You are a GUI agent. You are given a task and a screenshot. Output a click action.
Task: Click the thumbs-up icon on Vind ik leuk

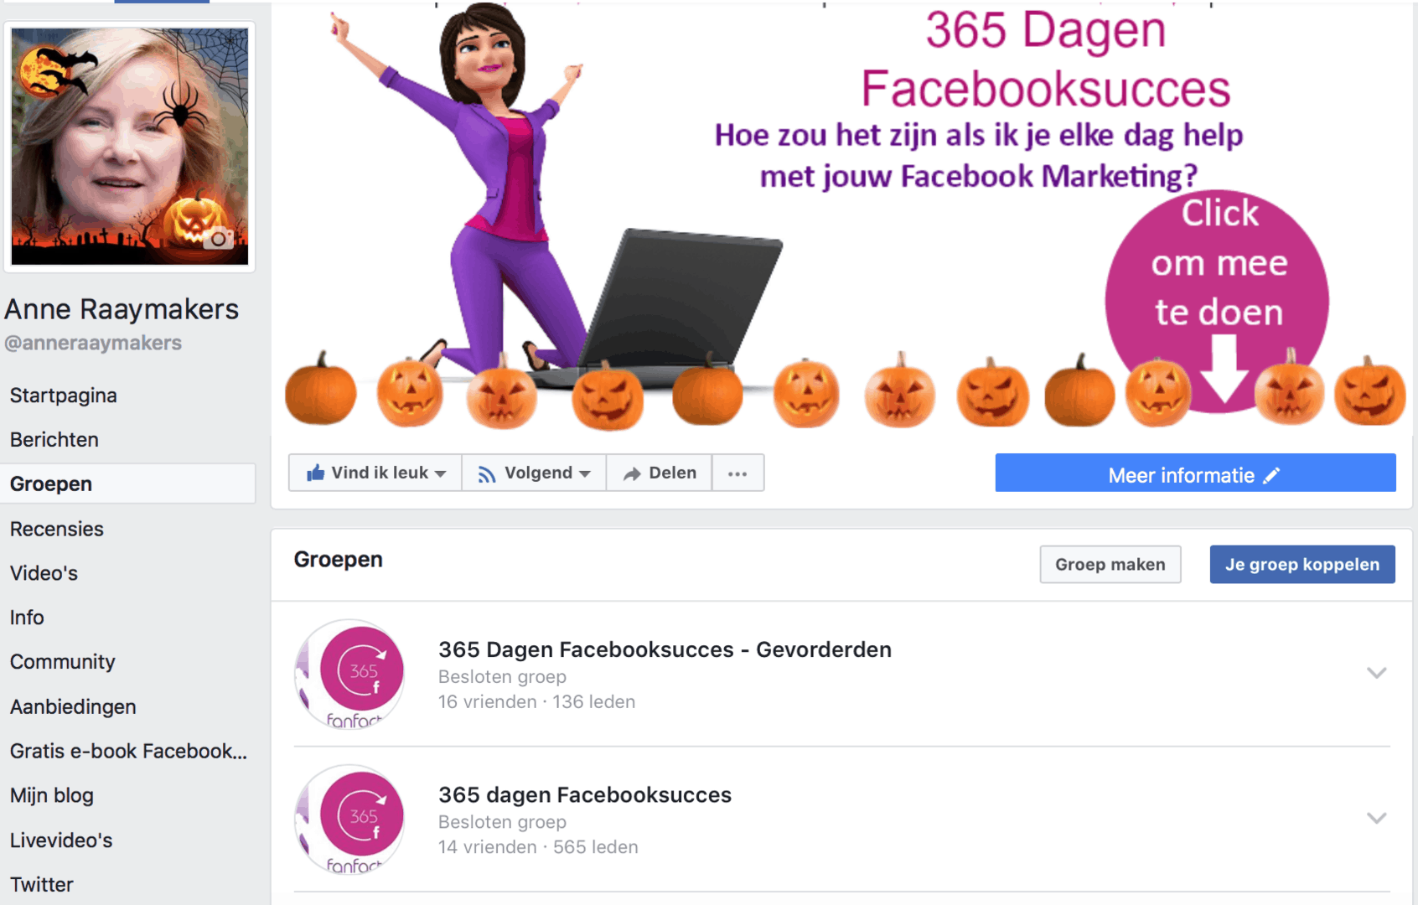(x=316, y=473)
